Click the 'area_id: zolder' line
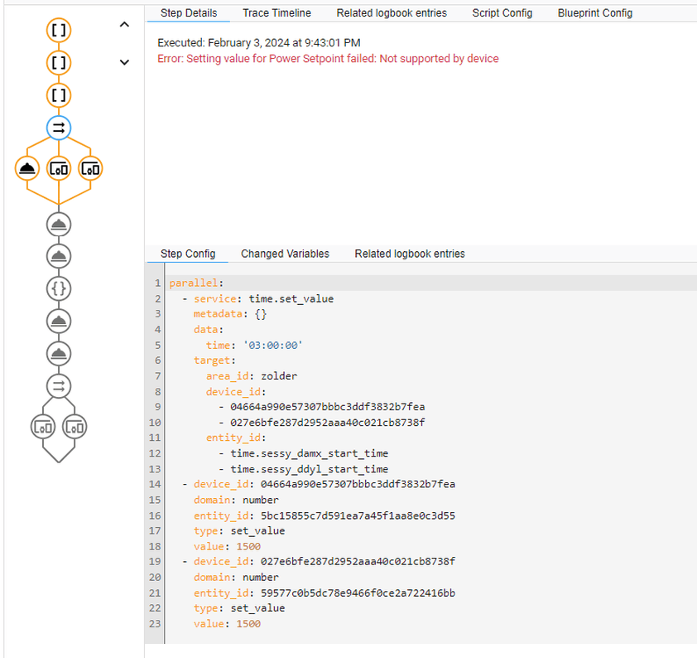This screenshot has height=658, width=697. [251, 376]
